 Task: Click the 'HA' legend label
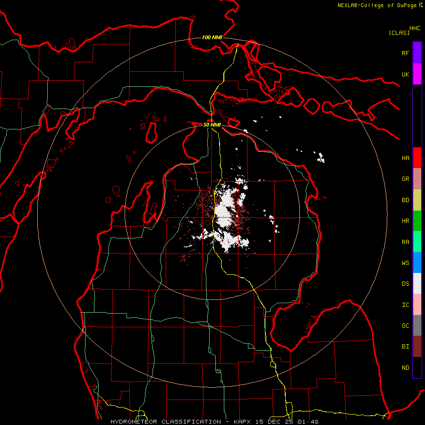(x=405, y=158)
